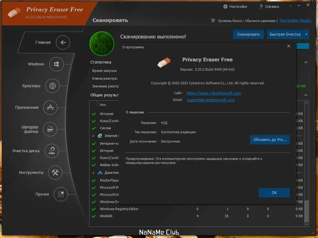Click the green radar scan icon
Viewport: 318px width, 238px height.
102,43
